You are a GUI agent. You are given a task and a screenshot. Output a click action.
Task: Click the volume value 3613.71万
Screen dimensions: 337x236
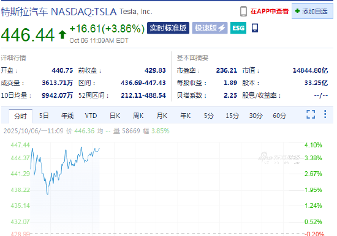[58, 83]
